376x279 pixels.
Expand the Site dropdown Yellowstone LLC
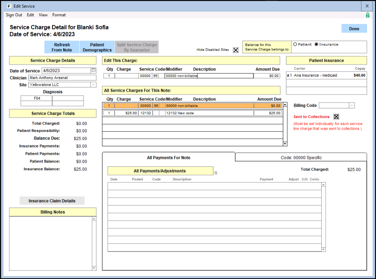coord(93,85)
